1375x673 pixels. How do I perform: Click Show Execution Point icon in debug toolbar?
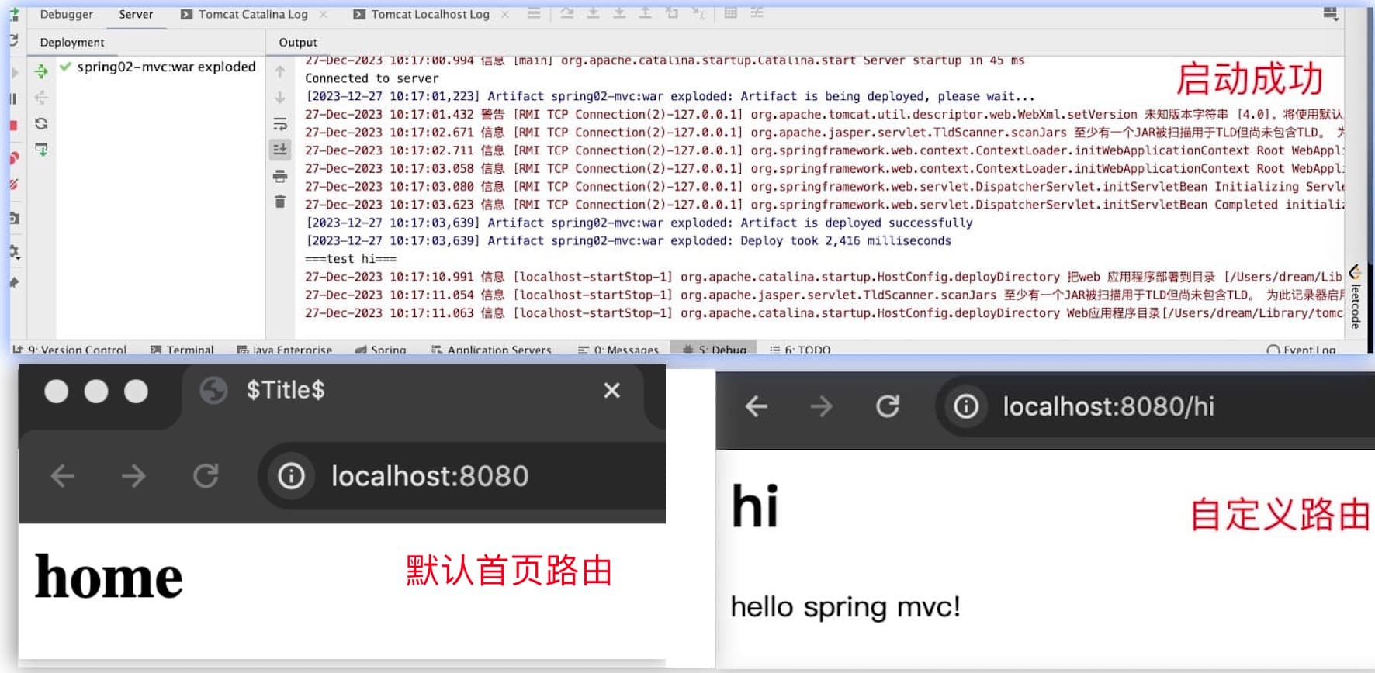point(534,13)
